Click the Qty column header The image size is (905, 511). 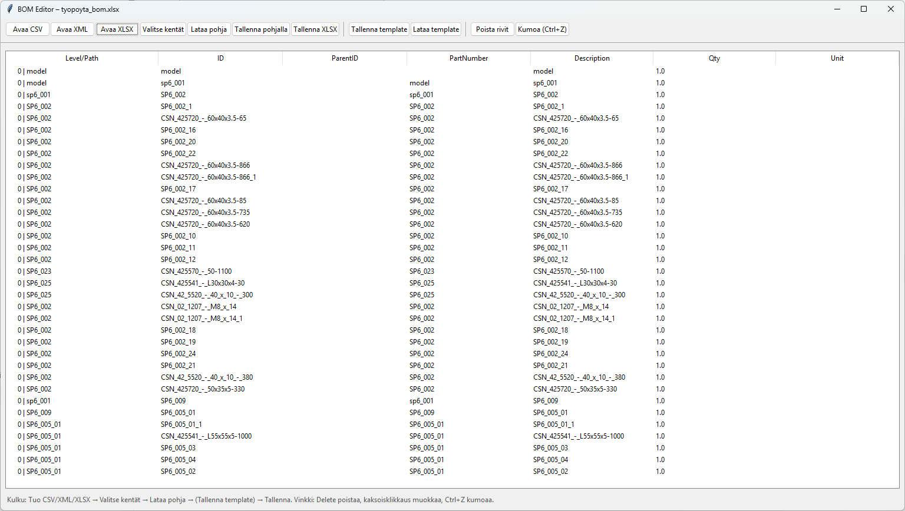[714, 58]
